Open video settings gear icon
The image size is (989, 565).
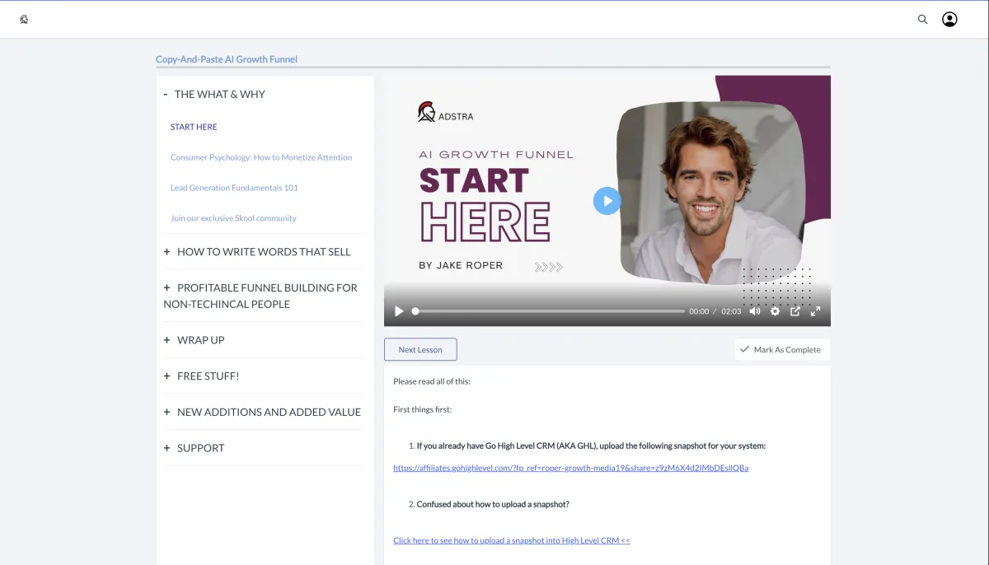click(775, 311)
